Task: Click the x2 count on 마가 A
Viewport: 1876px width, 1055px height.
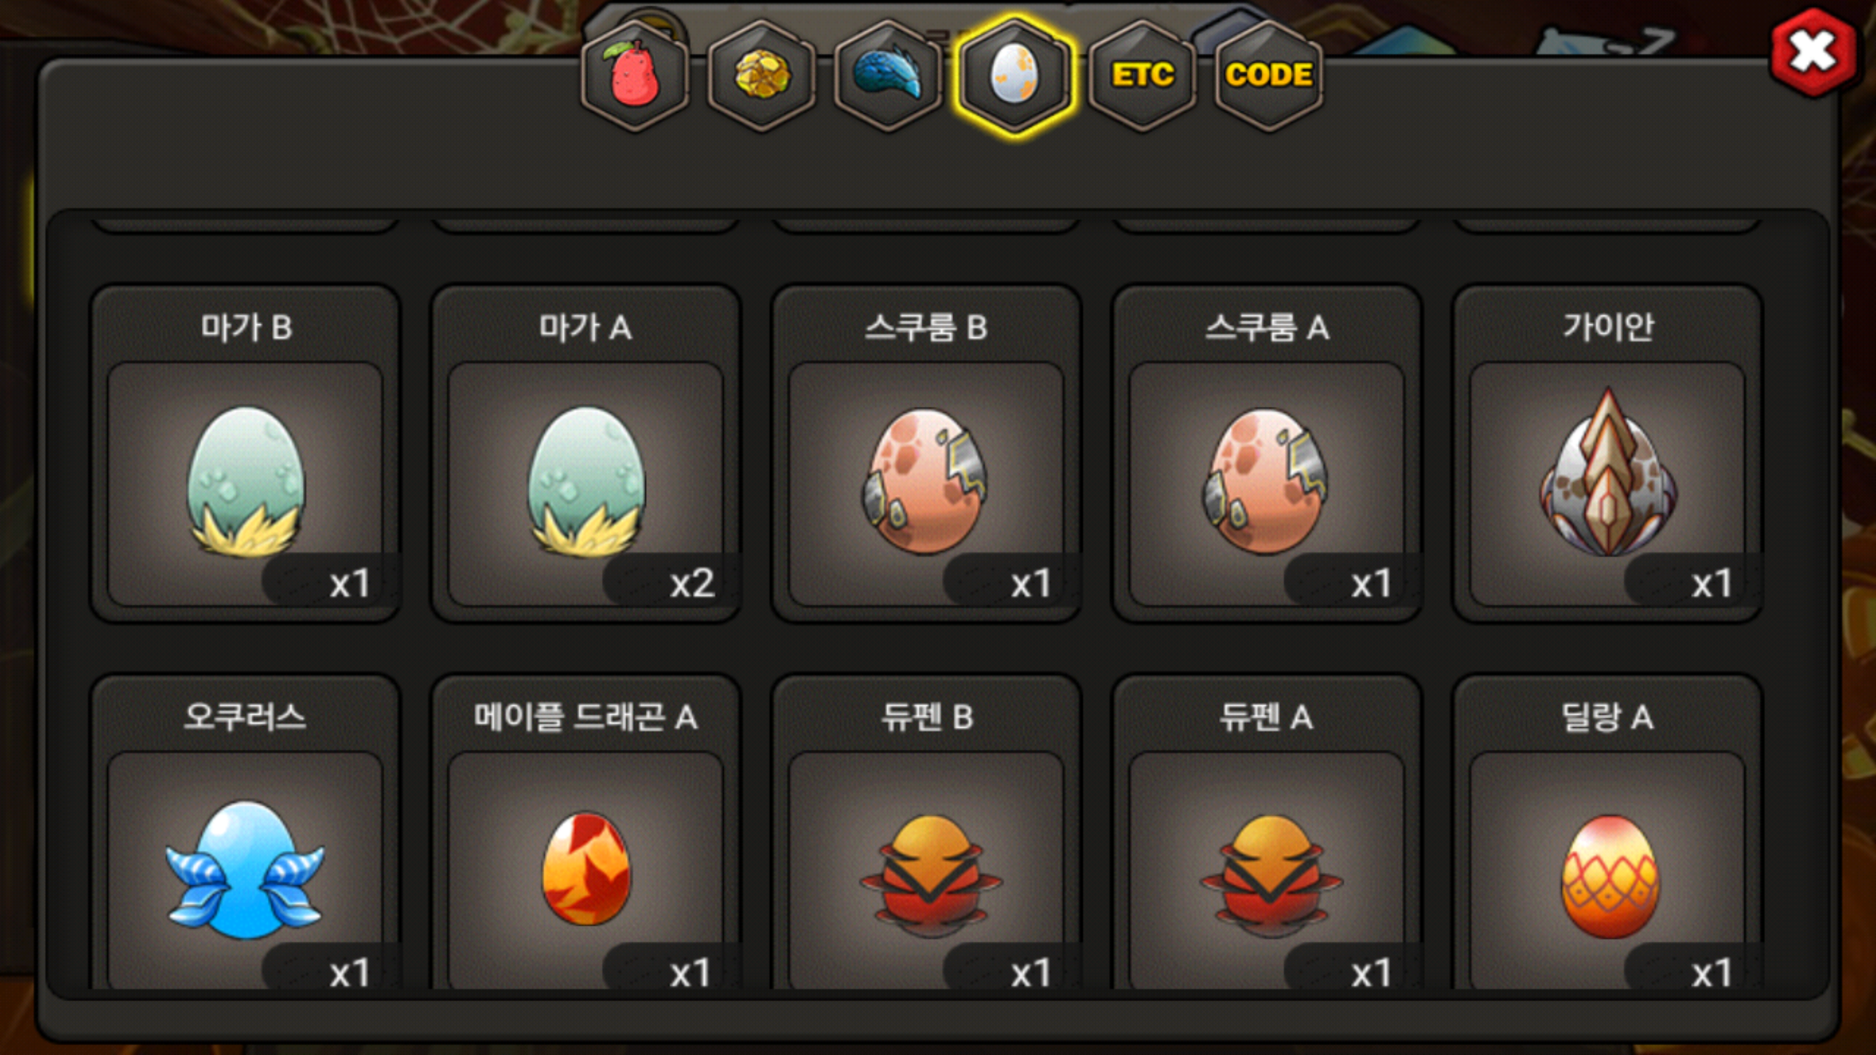Action: 692,584
